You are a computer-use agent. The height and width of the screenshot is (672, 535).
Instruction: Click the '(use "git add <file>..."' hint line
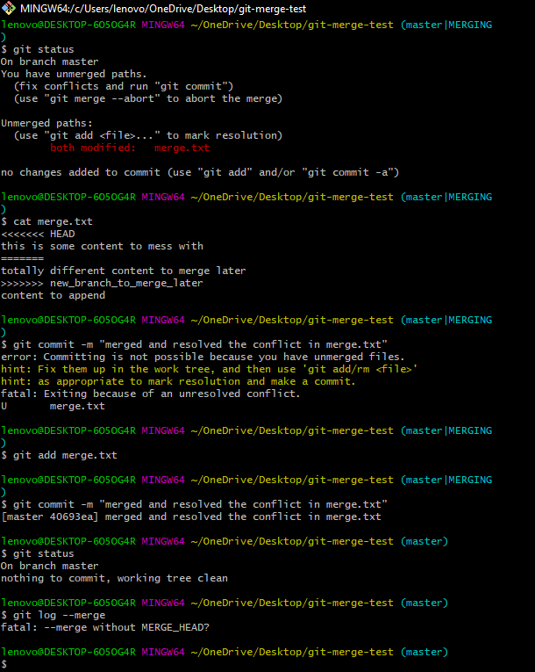pos(148,135)
